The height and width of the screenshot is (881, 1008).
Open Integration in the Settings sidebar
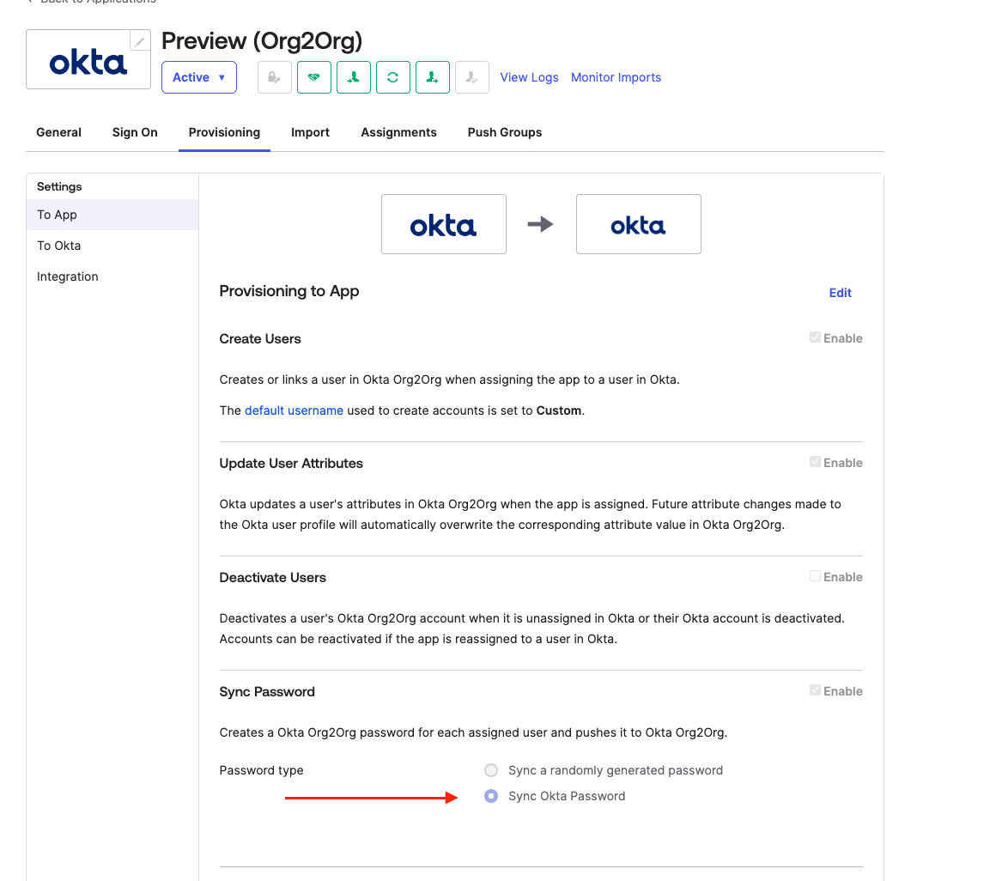coord(112,276)
